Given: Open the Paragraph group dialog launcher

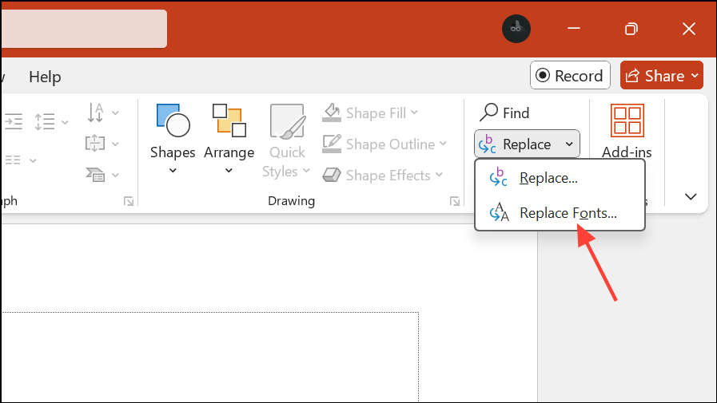Looking at the screenshot, I should click(x=129, y=202).
